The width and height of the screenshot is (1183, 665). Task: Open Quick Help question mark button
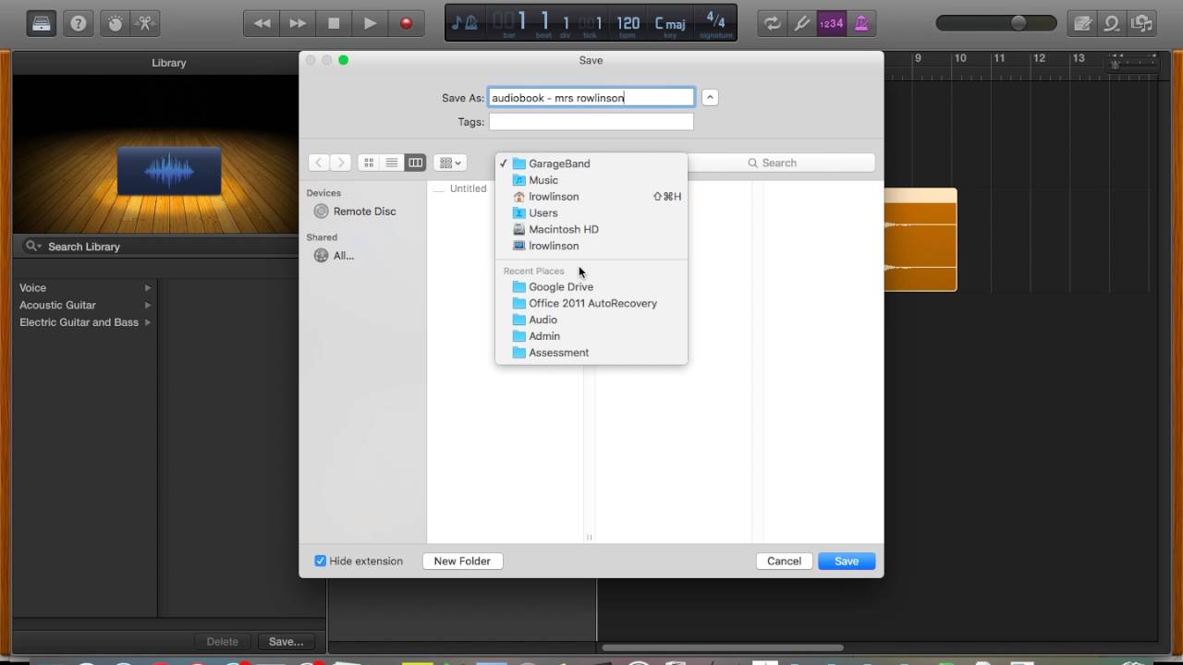click(x=79, y=23)
